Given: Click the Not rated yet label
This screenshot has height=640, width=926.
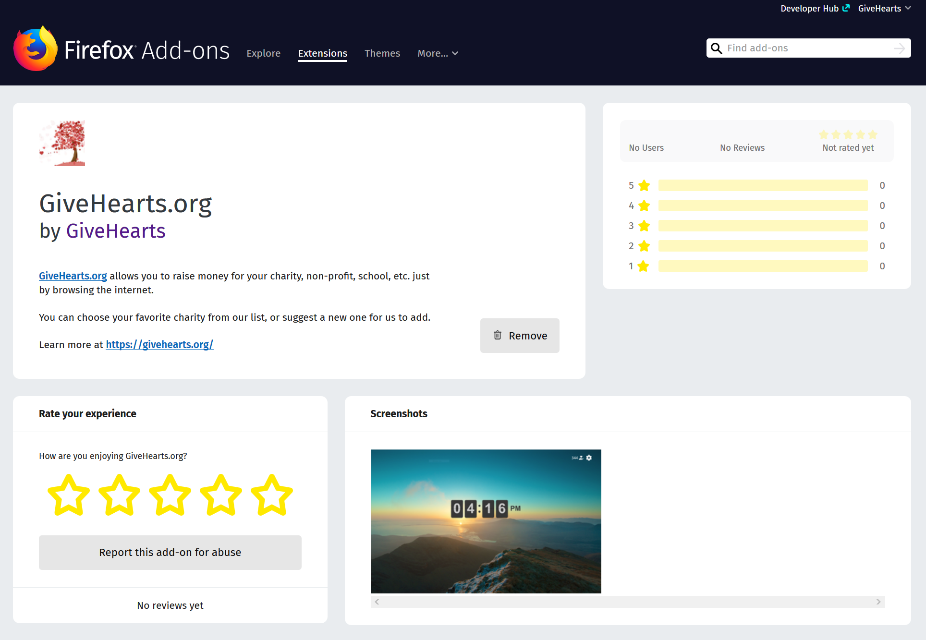Looking at the screenshot, I should click(x=848, y=148).
